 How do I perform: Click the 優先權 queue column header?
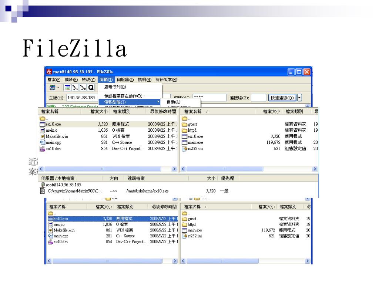tap(228, 178)
